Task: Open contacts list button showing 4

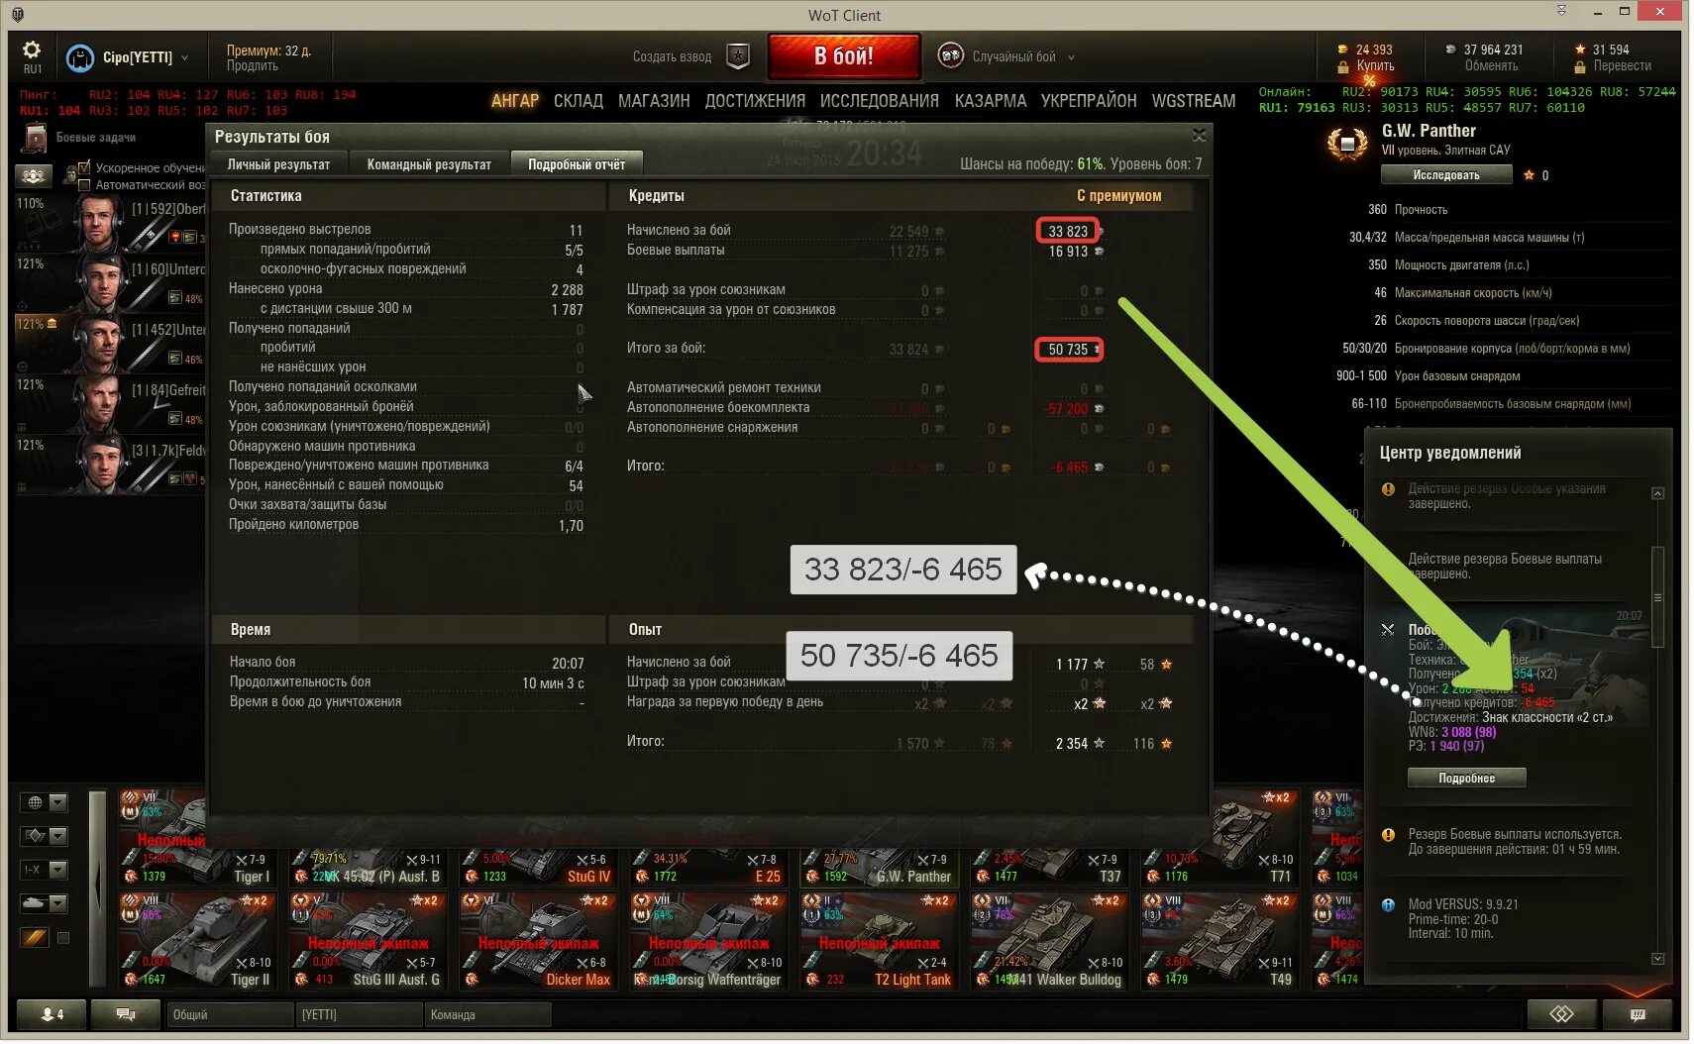Action: (x=51, y=1014)
